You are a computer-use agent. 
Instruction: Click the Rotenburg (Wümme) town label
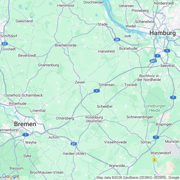click(x=94, y=119)
